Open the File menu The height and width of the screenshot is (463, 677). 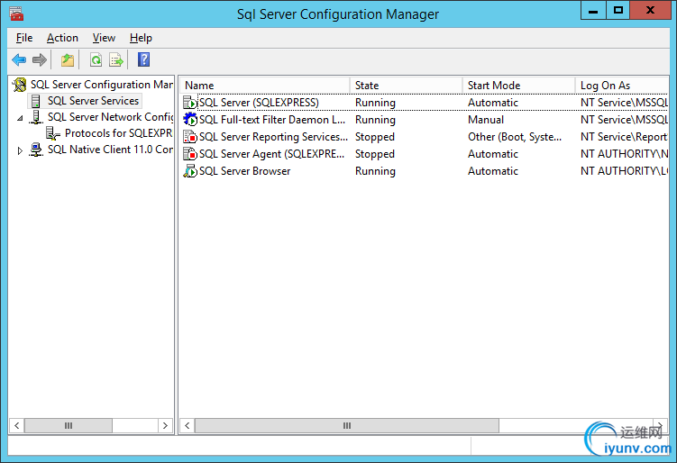(24, 38)
